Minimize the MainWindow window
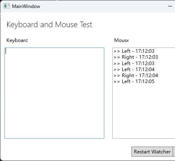Screen dimensions: 175x161 tap(170, 6)
